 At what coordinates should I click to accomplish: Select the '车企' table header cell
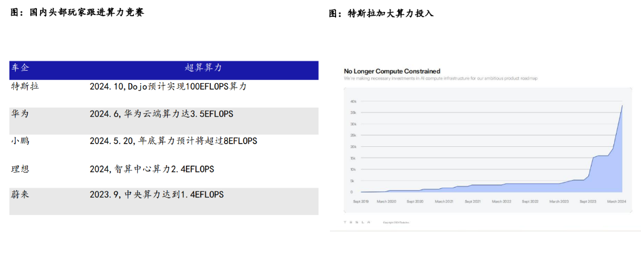click(x=20, y=68)
